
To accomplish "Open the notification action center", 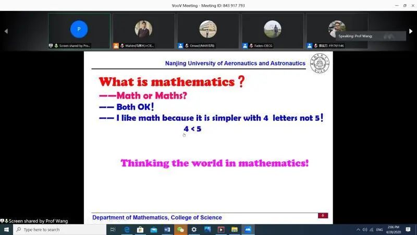I will [408, 229].
